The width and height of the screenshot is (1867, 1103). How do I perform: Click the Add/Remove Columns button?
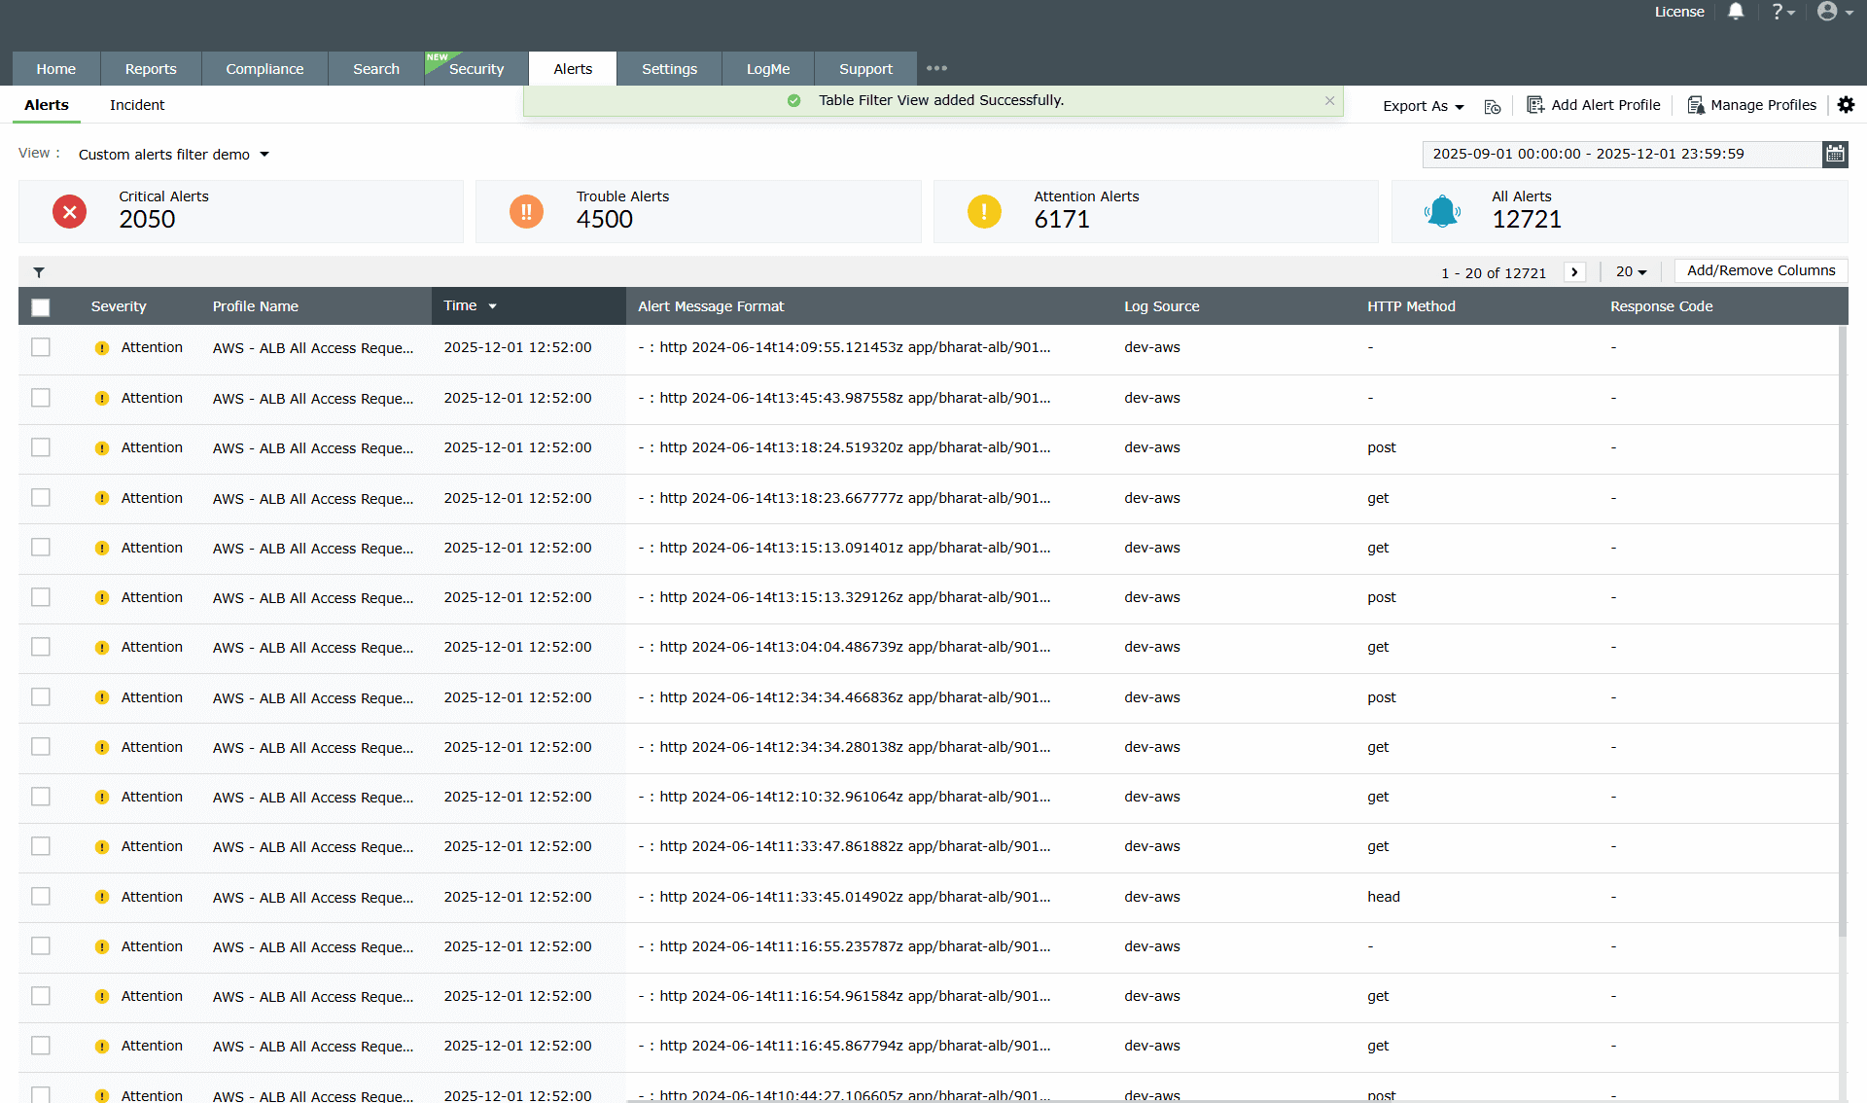point(1760,270)
